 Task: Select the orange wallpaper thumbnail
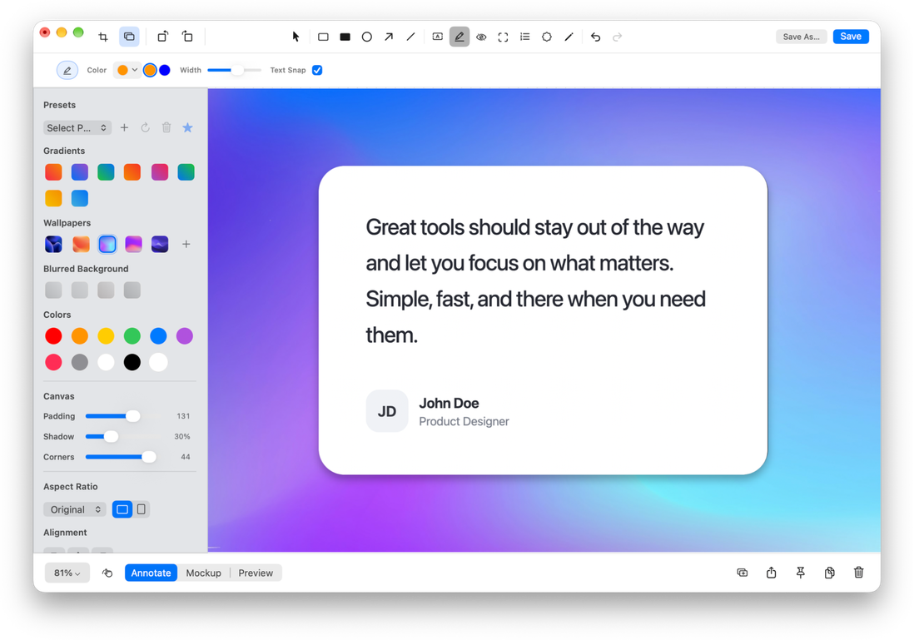(81, 244)
